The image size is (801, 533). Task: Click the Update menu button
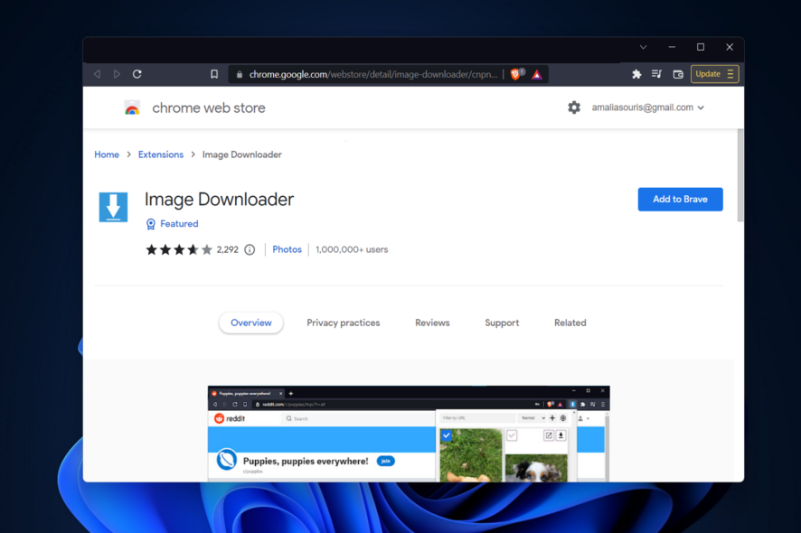coord(715,74)
